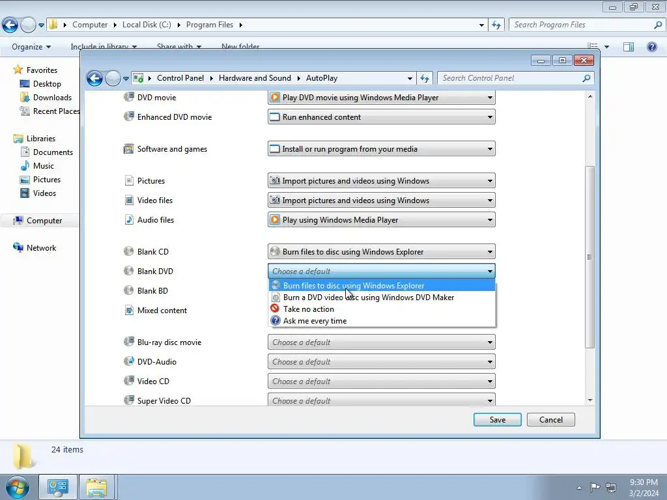Click the Software and games icon
The height and width of the screenshot is (500, 667).
[128, 149]
